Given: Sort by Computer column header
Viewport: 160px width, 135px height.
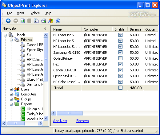Looking at the screenshot, I should [97, 29].
